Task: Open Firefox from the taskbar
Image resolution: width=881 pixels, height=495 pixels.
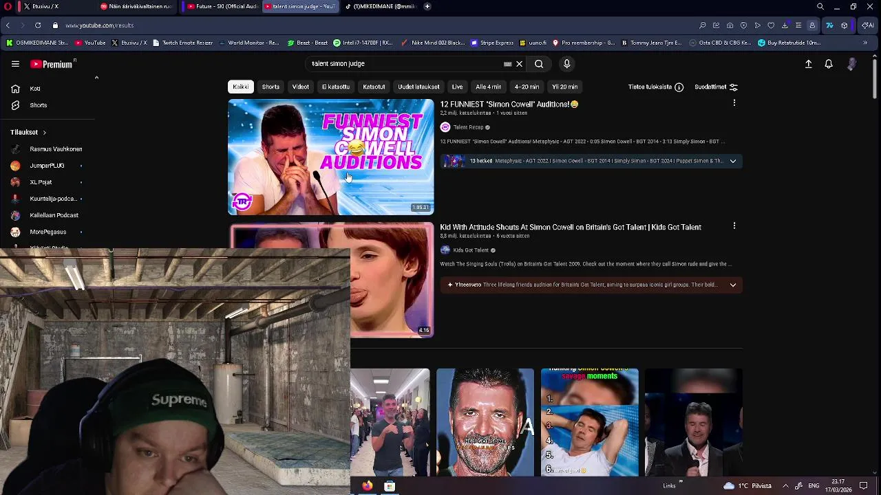Action: [368, 485]
